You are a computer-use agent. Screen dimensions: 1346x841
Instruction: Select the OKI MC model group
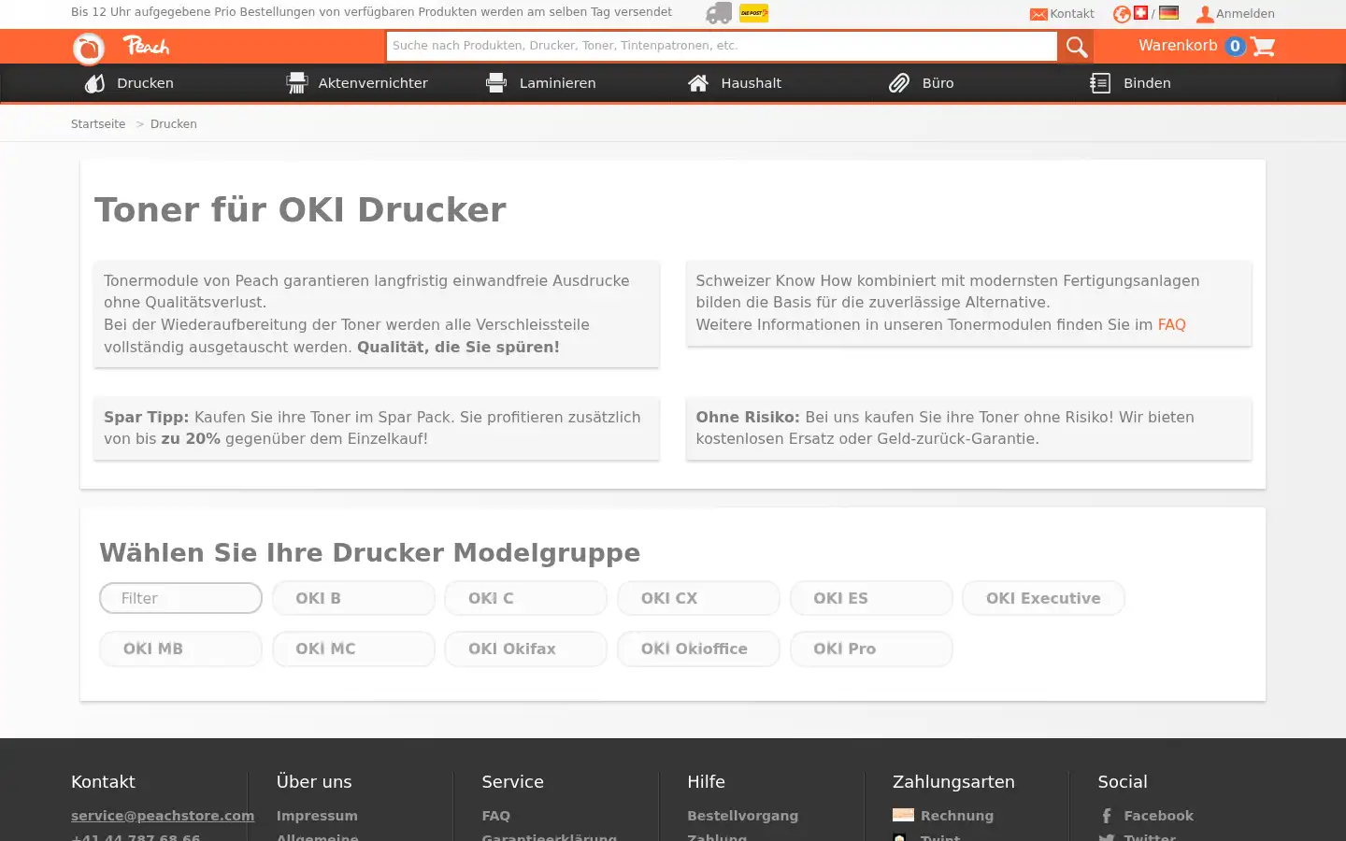tap(353, 649)
